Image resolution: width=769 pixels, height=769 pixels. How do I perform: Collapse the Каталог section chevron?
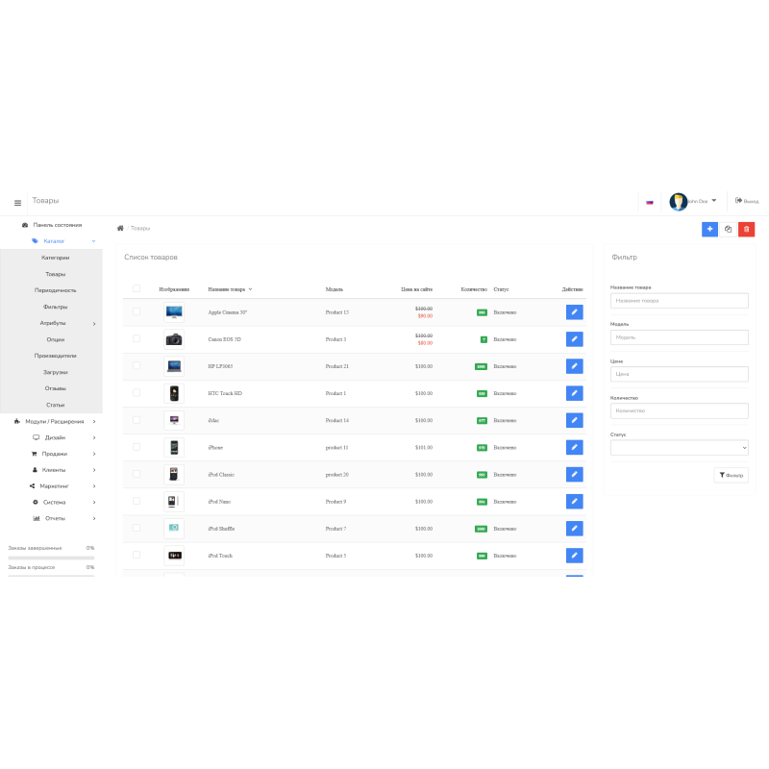[x=93, y=240]
